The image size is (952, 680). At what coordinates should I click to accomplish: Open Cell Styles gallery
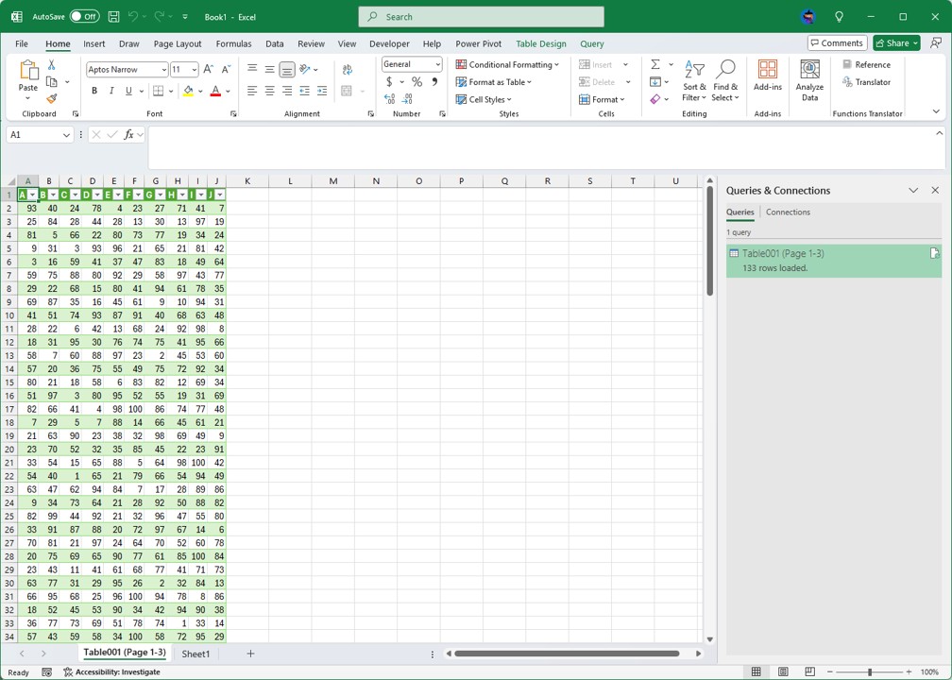click(484, 99)
